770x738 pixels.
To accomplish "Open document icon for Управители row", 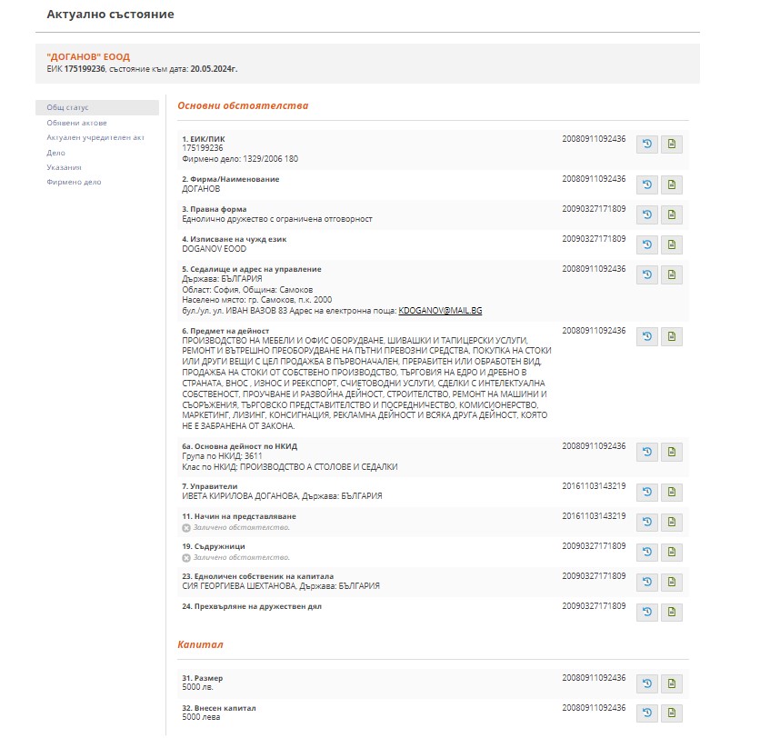I will point(672,493).
